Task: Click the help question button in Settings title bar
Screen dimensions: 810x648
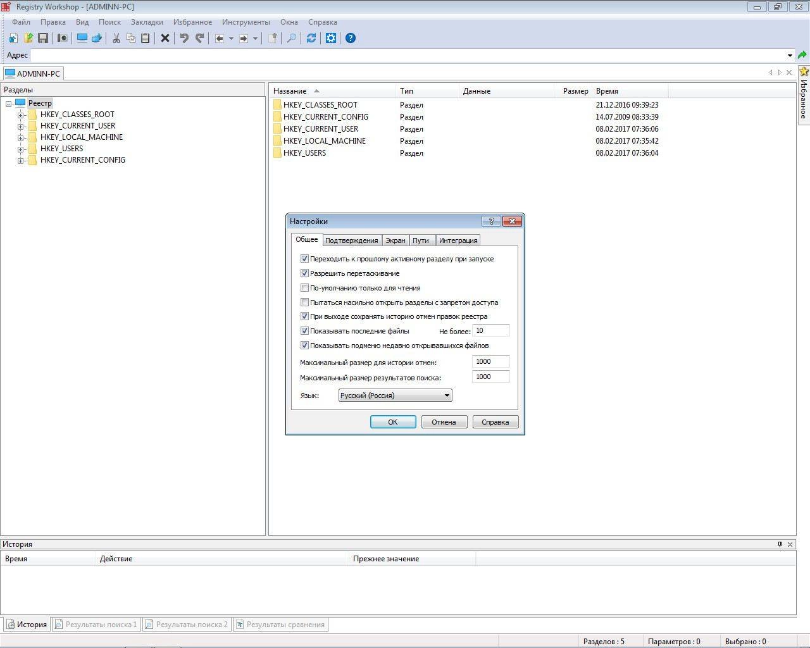Action: click(491, 221)
